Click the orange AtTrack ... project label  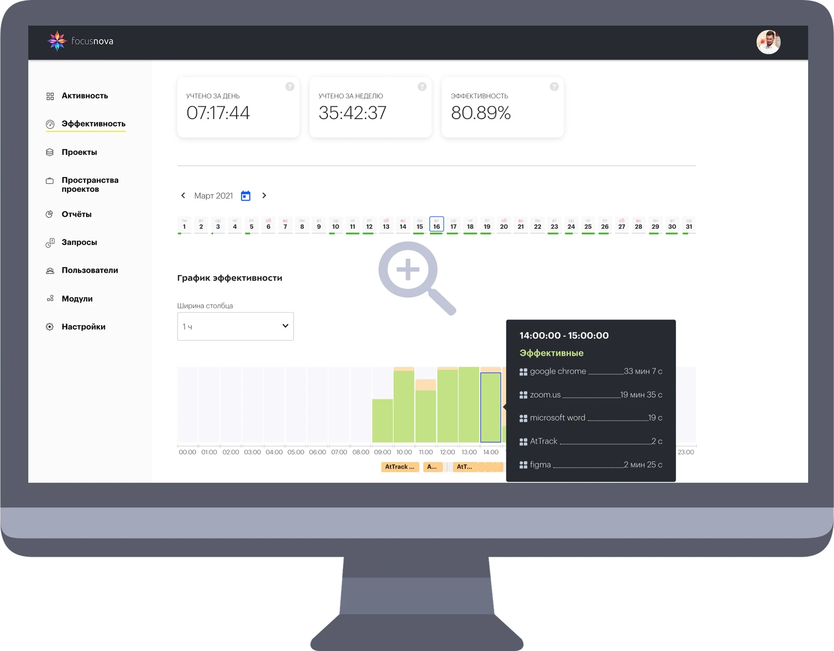coord(400,467)
